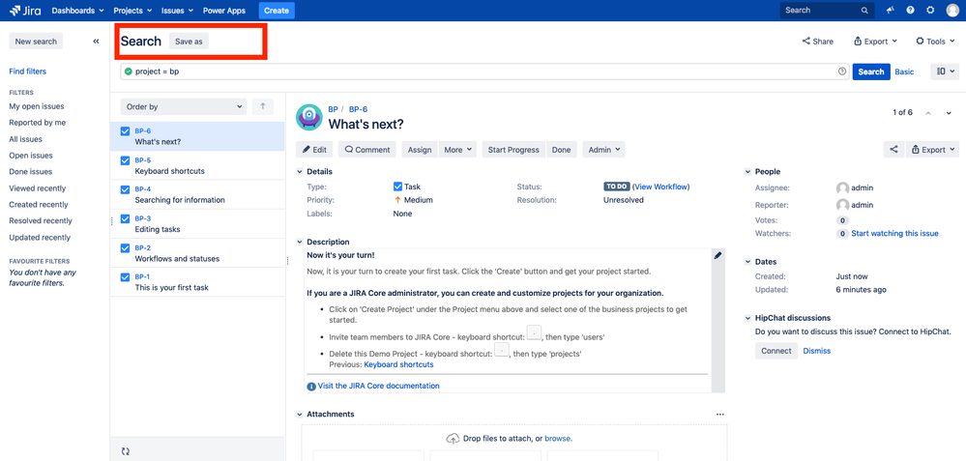This screenshot has width=966, height=461.
Task: Click the documentation info icon
Action: coord(311,386)
